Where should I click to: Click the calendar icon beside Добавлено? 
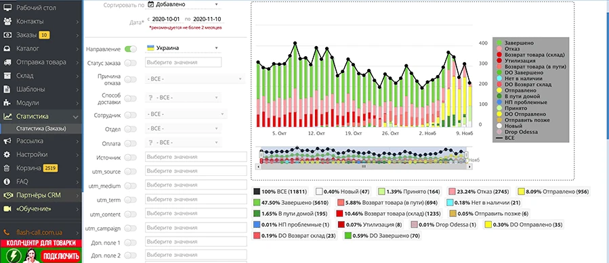point(150,4)
